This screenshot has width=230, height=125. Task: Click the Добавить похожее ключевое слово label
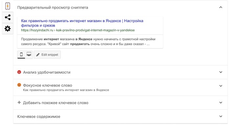click(x=56, y=103)
